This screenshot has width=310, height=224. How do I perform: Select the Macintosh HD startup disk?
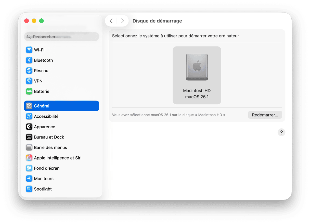197,75
